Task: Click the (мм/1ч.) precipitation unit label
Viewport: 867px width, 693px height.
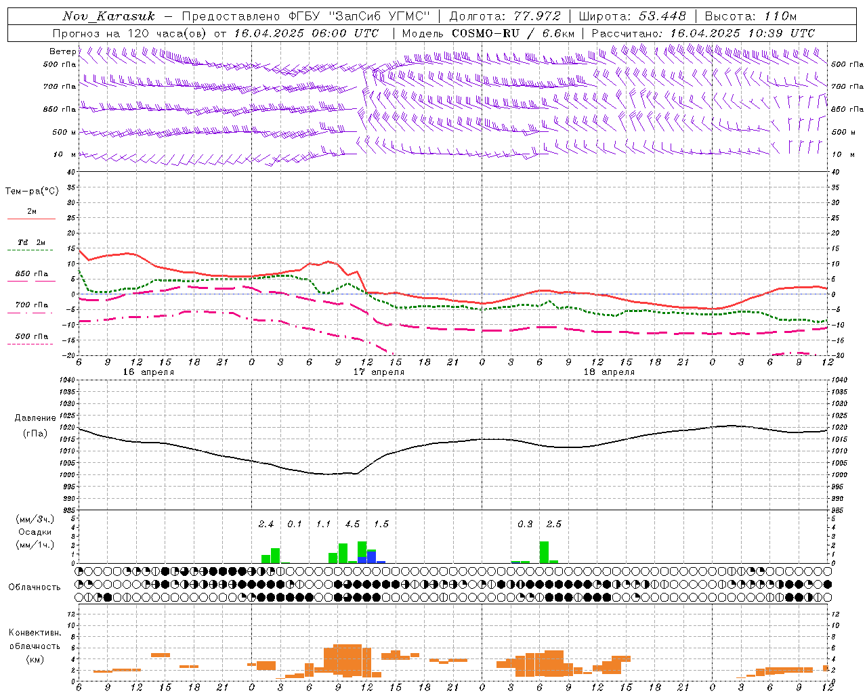Action: coord(35,545)
